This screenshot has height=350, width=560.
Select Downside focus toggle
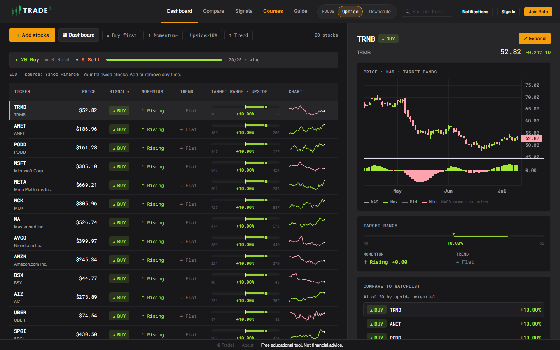(380, 12)
